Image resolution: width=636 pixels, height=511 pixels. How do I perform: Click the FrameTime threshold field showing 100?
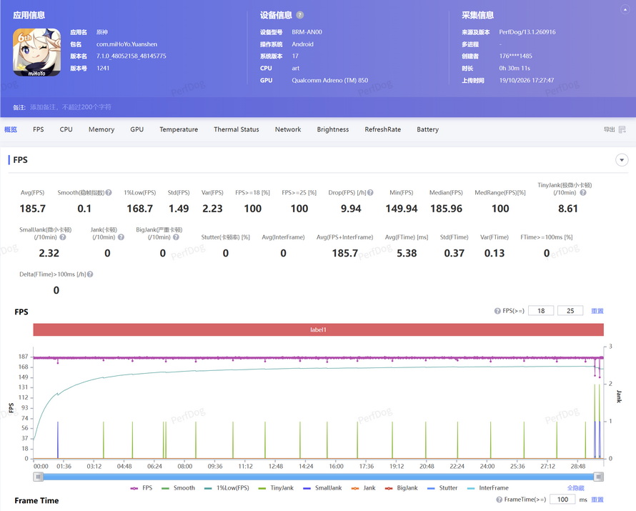562,500
